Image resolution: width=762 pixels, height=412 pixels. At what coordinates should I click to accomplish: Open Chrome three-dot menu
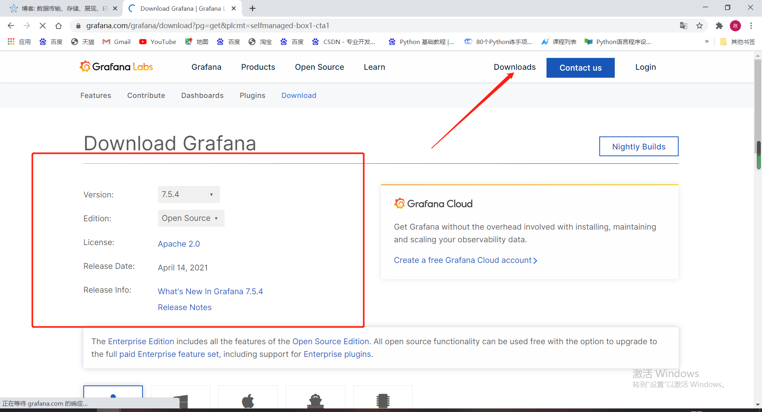pyautogui.click(x=751, y=26)
